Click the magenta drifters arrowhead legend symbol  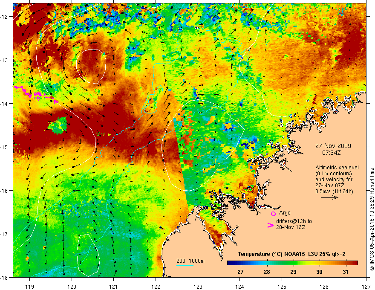[x=271, y=225]
